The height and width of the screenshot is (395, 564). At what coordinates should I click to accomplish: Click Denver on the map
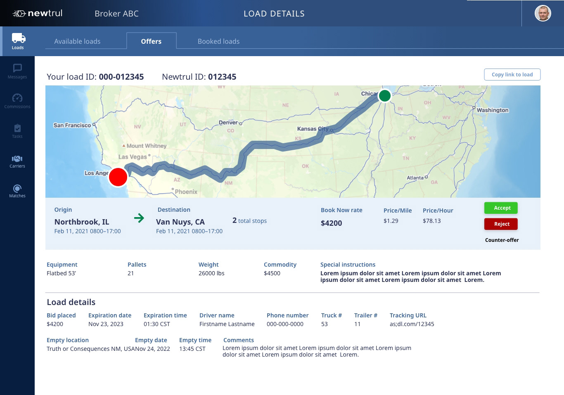(228, 123)
